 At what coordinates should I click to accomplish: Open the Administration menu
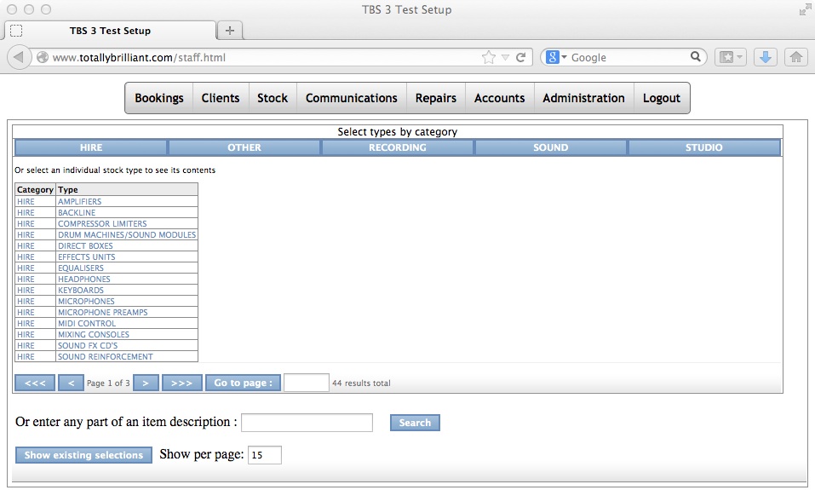(583, 98)
